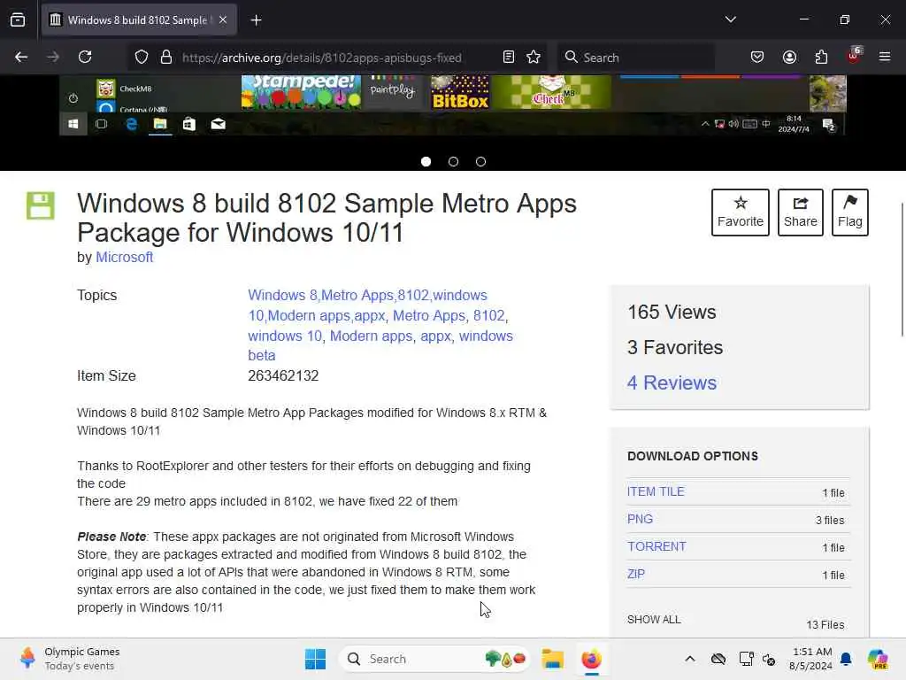Open the extensions puzzle icon

[821, 57]
